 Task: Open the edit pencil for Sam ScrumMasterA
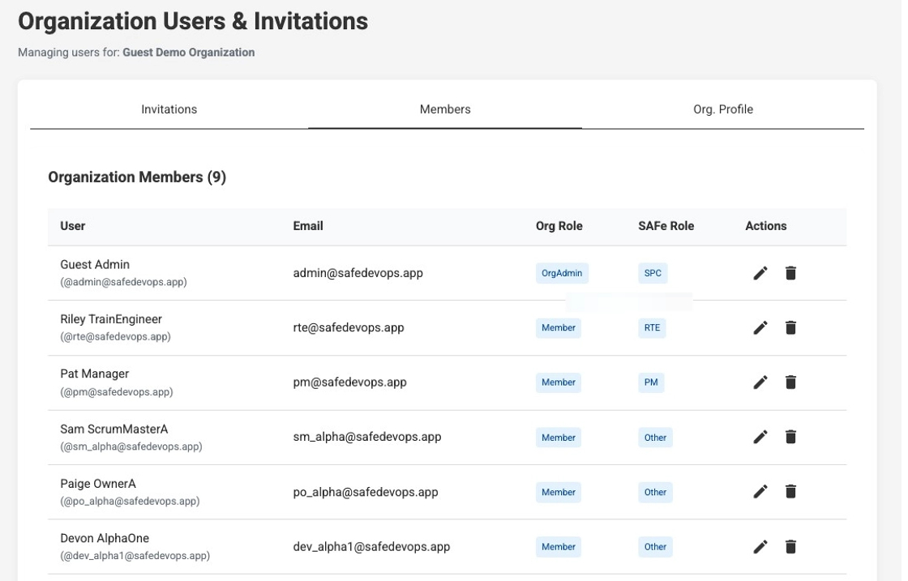click(x=760, y=436)
